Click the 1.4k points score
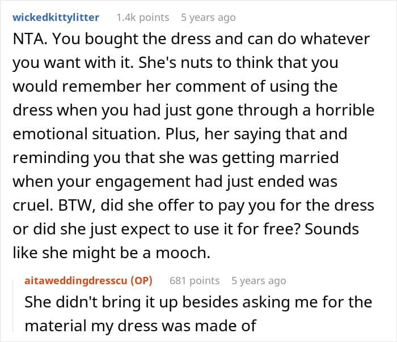This screenshot has width=397, height=342. (142, 18)
